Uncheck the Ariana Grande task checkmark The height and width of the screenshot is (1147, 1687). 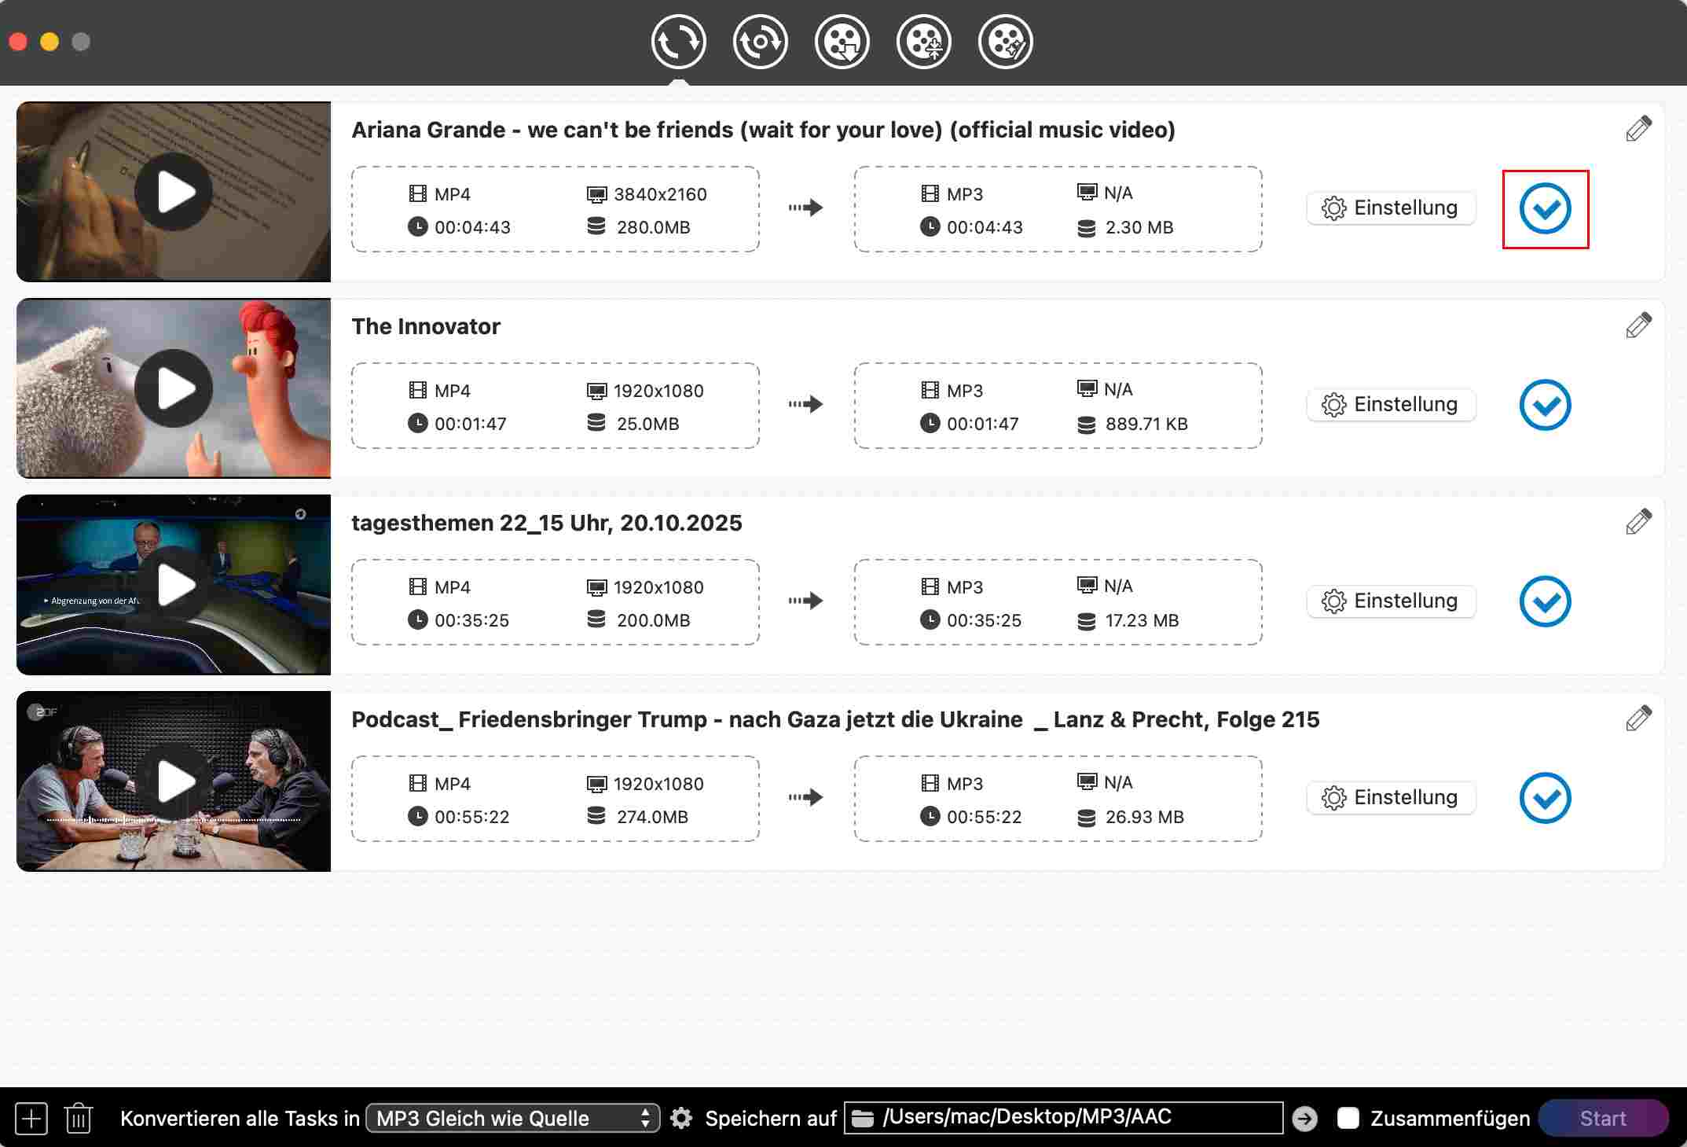pos(1545,208)
